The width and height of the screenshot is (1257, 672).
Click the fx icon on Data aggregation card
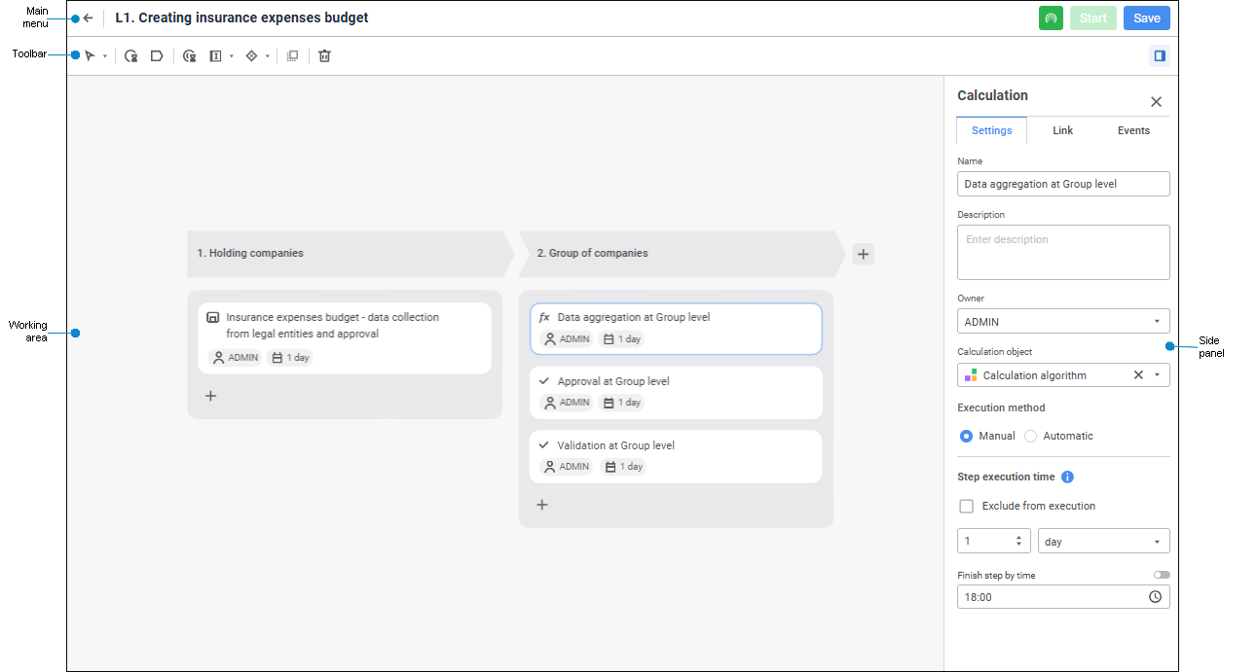[x=544, y=318]
